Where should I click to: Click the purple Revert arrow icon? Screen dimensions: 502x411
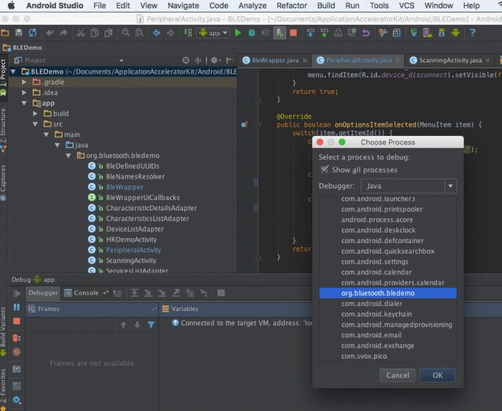click(366, 33)
